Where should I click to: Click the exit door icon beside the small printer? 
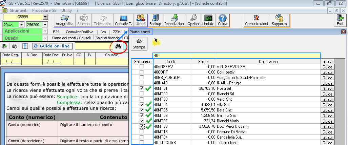4,46
